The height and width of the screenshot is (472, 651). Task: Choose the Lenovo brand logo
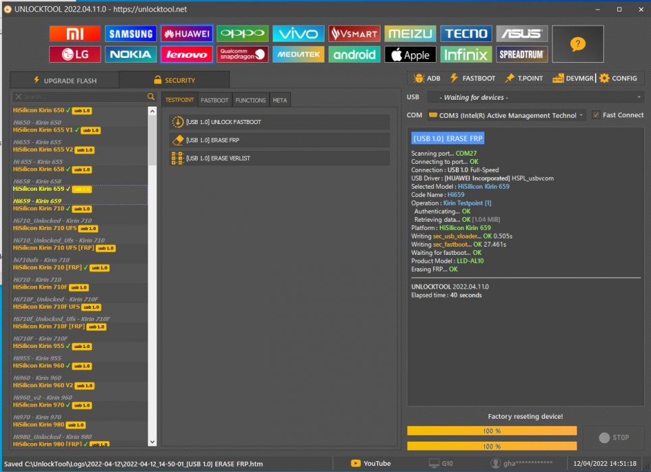point(187,55)
